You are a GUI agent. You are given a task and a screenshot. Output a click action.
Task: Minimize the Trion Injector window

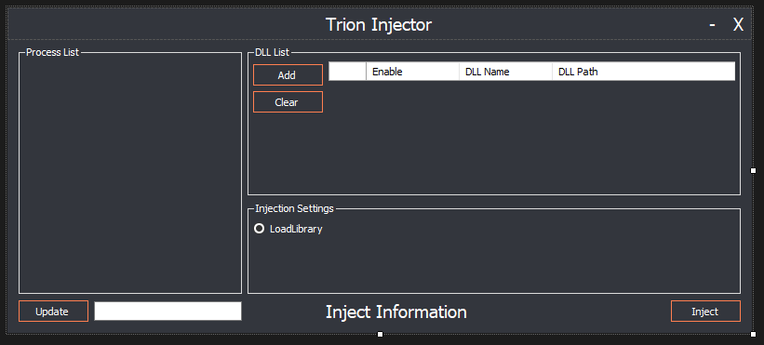712,24
